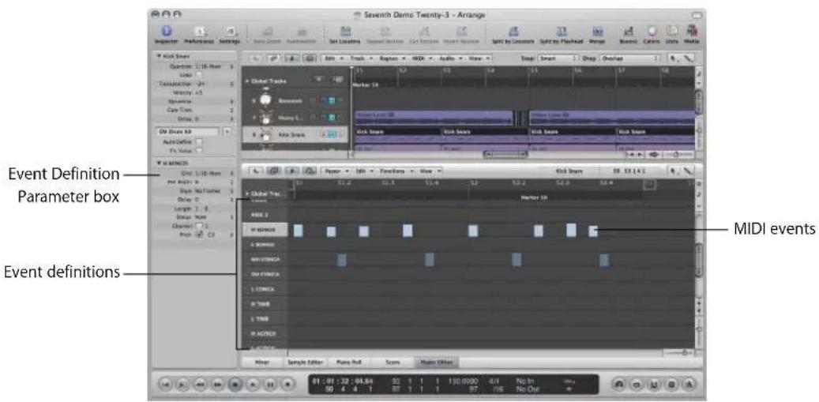Select the Hyper Editor tab

click(436, 361)
